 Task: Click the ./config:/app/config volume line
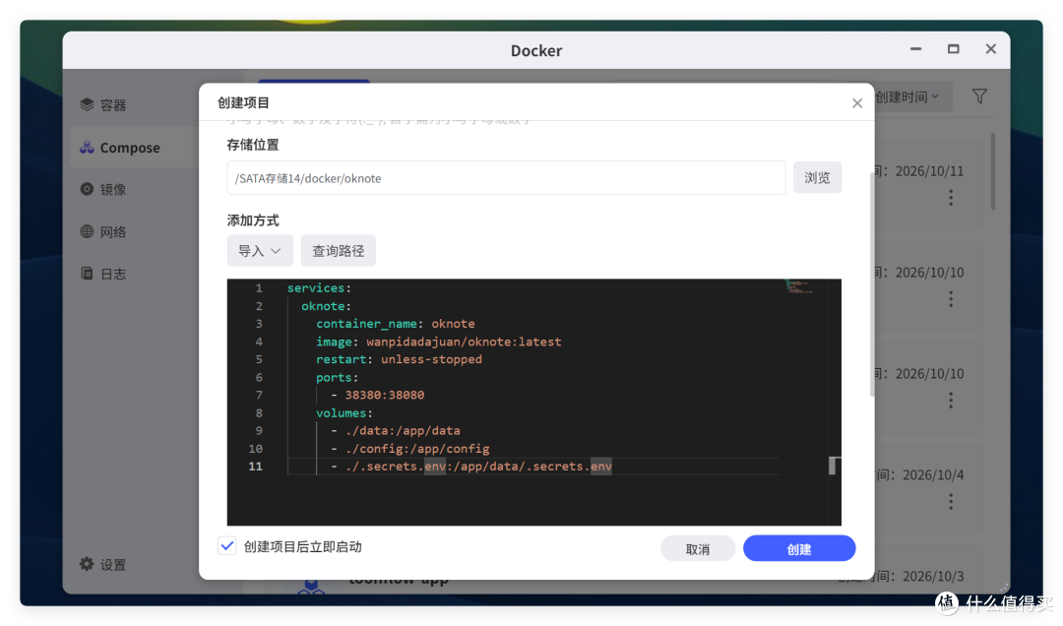coord(410,448)
